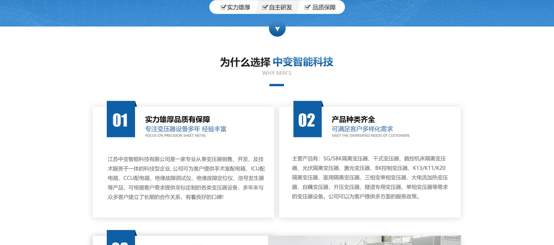Click MEET THE DIVERSIFIED NEEDS OF CUSTOMERS text

pos(370,135)
